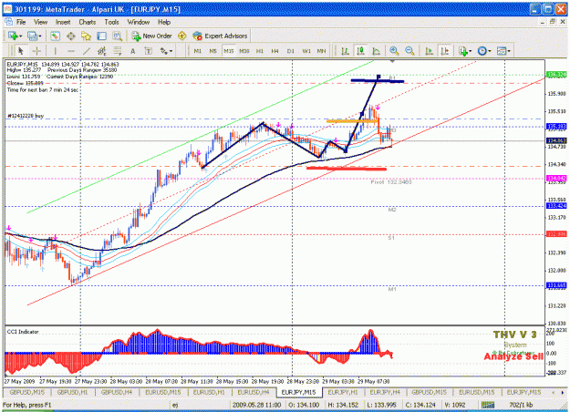Select the Equidistant Channel tool

102,51
